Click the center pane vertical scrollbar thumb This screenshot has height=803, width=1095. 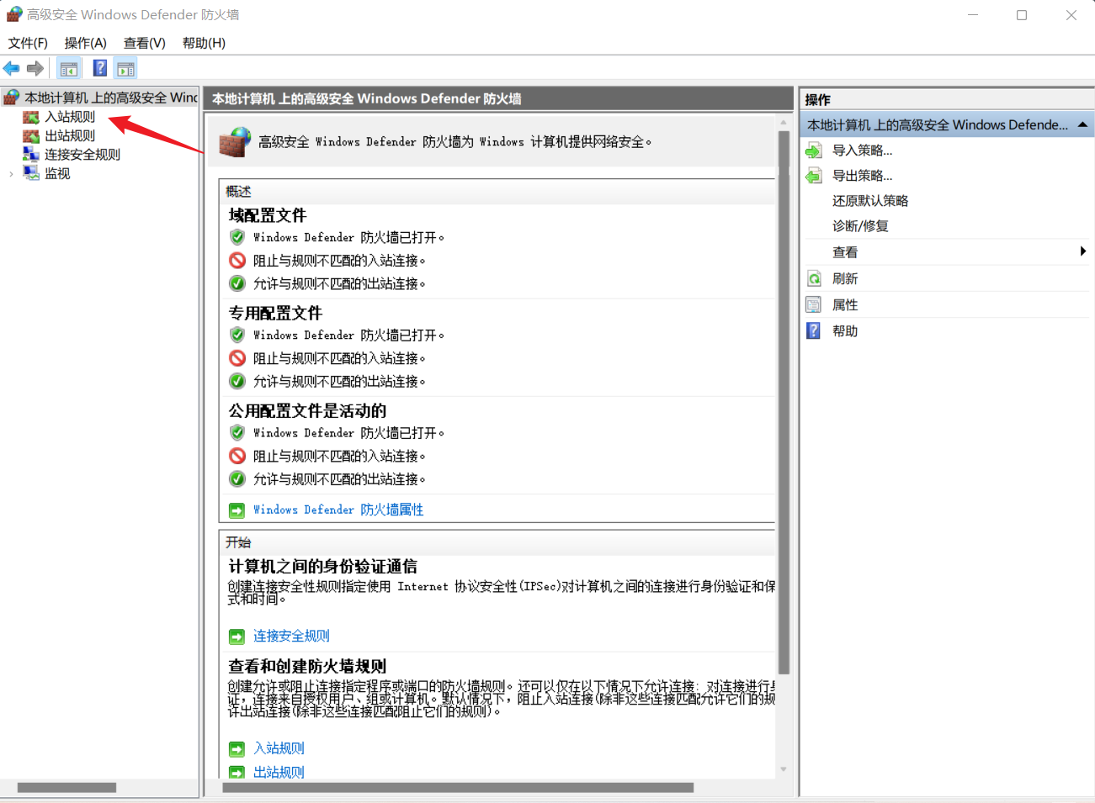point(784,402)
